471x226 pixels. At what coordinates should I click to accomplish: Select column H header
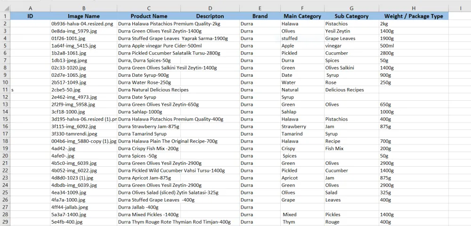click(414, 8)
